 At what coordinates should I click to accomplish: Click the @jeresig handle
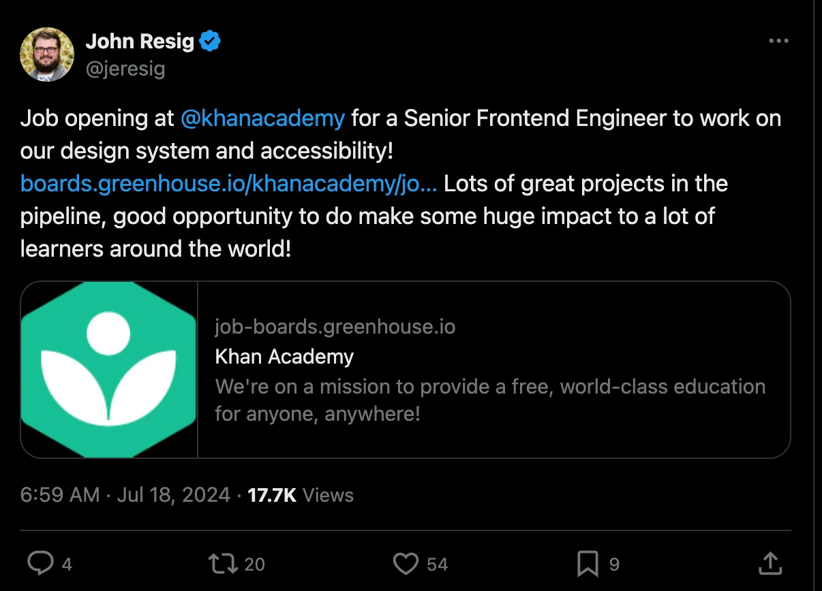coord(127,68)
